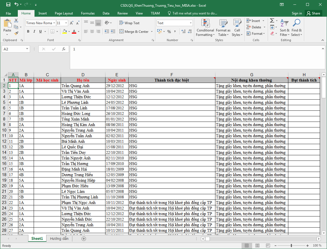Viewport: 327px width, 249px height.
Task: Expand the font name dropdown
Action: coord(54,23)
